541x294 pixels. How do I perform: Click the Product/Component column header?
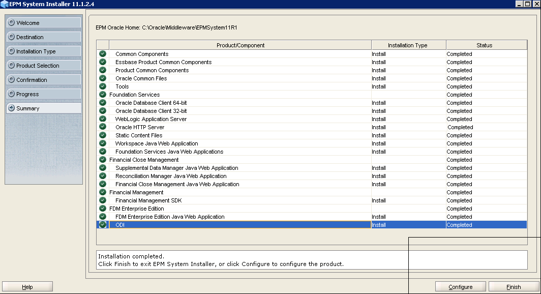tap(239, 45)
